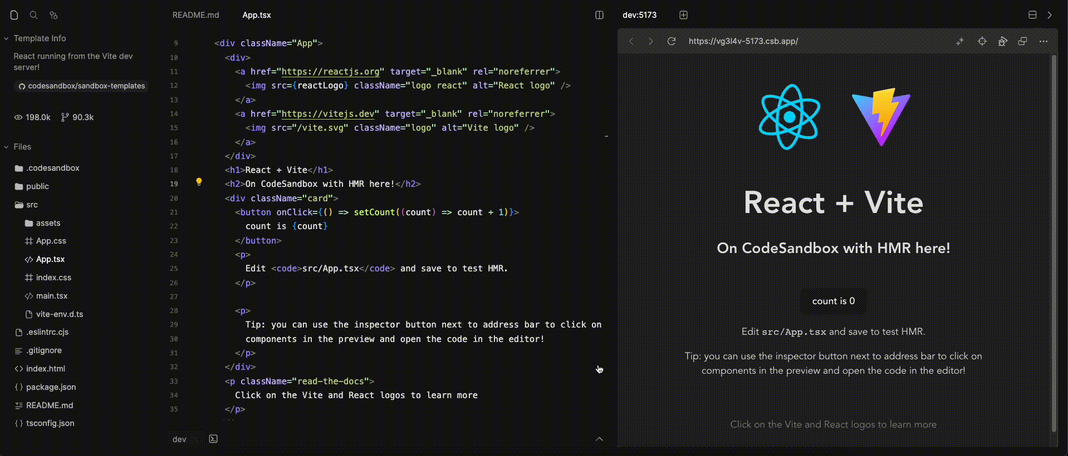Click the editor minimap marker near line 16
1068x456 pixels.
pos(606,136)
